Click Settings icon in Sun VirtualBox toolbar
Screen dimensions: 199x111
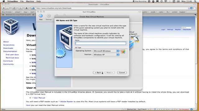tap(49, 17)
